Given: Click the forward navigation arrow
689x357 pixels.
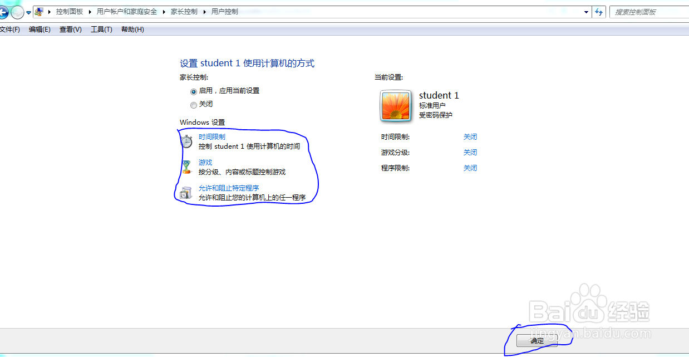Looking at the screenshot, I should 17,12.
